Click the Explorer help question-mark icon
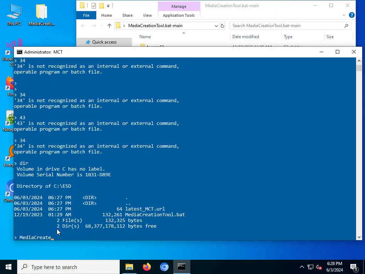 352,15
